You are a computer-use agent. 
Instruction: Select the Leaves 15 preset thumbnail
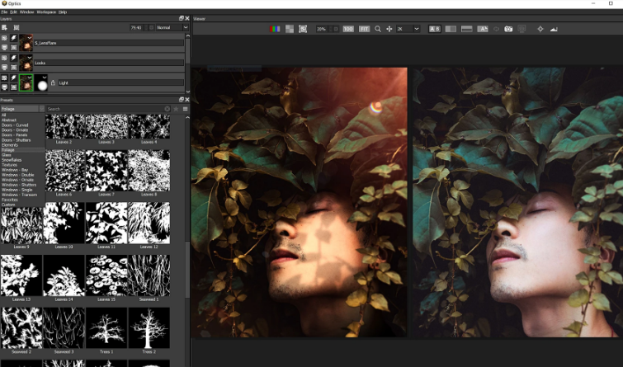point(106,275)
